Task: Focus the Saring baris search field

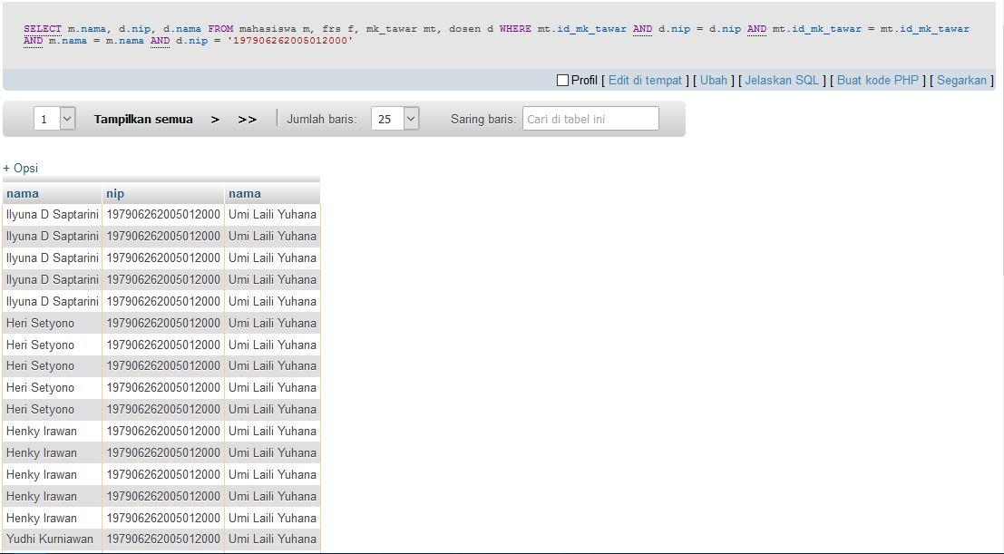Action: (x=590, y=119)
